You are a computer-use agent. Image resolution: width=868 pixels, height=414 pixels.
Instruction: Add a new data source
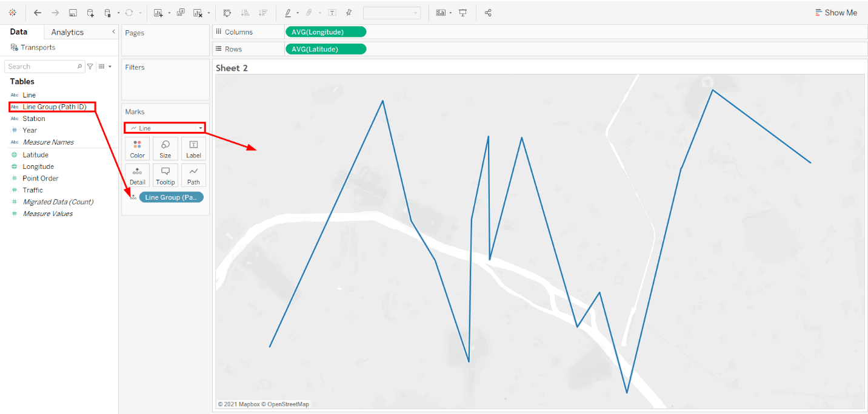[x=90, y=13]
